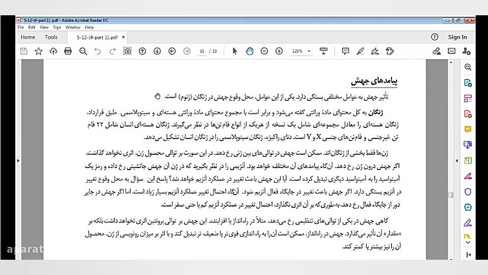Screen dimensions: 488x275
Task: Open the Edit menu
Action: click(32, 28)
